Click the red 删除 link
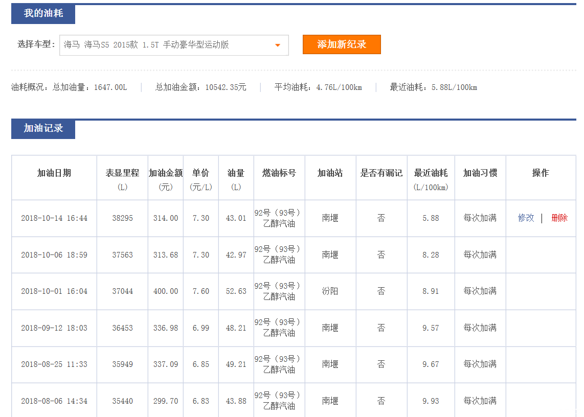The height and width of the screenshot is (417, 584). tap(559, 218)
